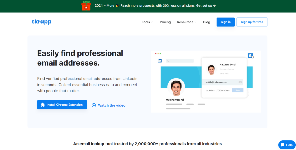Click Sign up for free button
Viewport: 296px width, 150px height.
click(252, 22)
